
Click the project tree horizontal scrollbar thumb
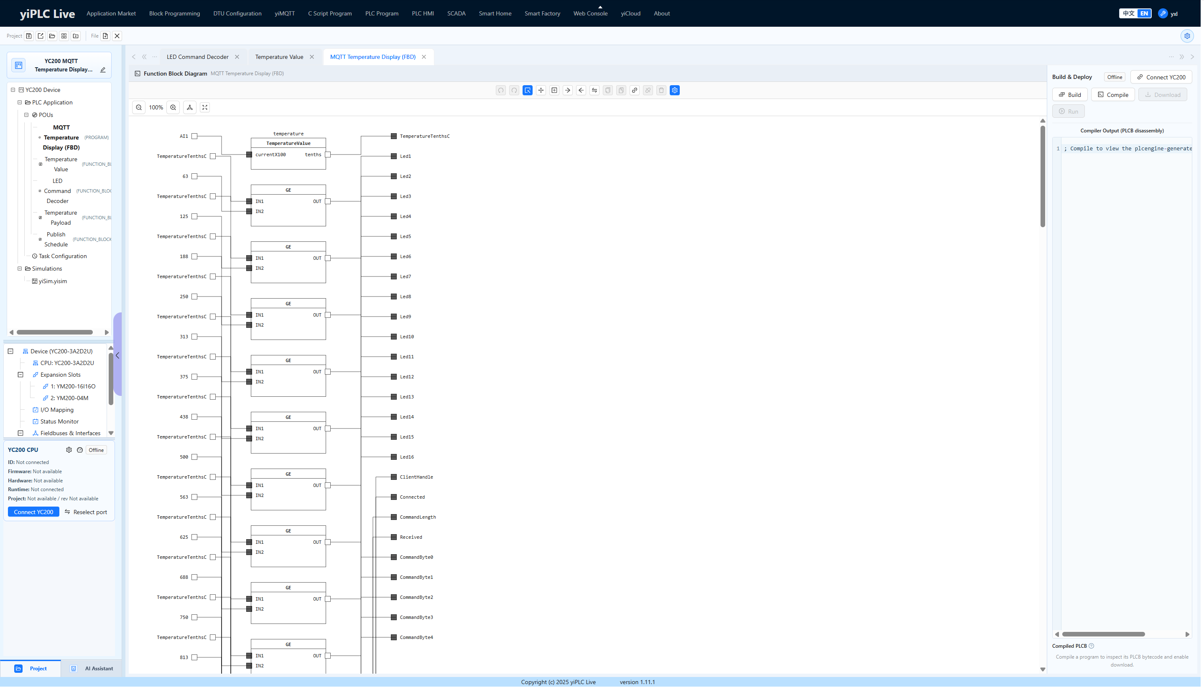tap(55, 333)
